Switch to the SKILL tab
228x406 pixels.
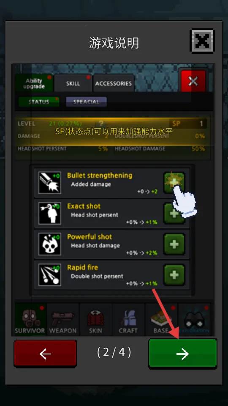[73, 83]
